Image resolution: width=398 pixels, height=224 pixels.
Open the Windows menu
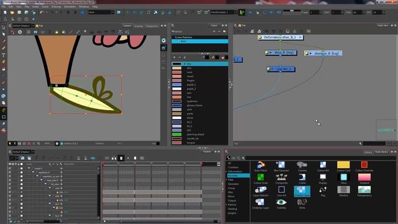click(x=84, y=7)
